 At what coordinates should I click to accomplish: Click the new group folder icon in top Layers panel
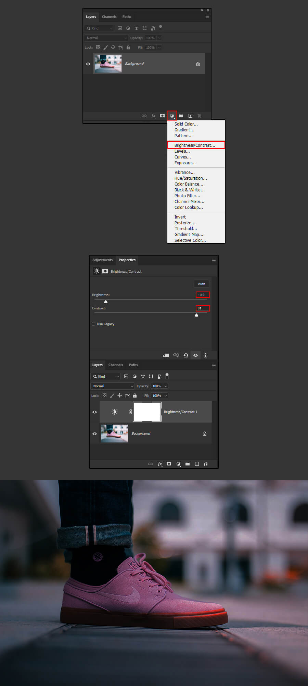(x=181, y=116)
